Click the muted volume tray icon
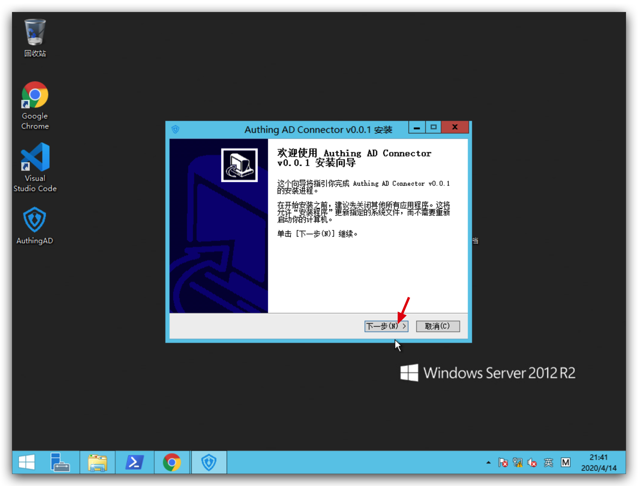Image resolution: width=638 pixels, height=486 pixels. pos(532,462)
